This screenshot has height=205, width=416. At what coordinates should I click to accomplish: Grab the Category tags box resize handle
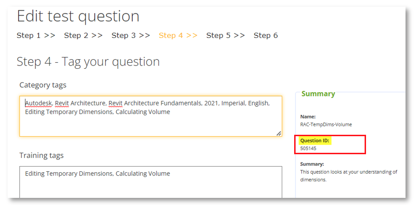pyautogui.click(x=278, y=133)
